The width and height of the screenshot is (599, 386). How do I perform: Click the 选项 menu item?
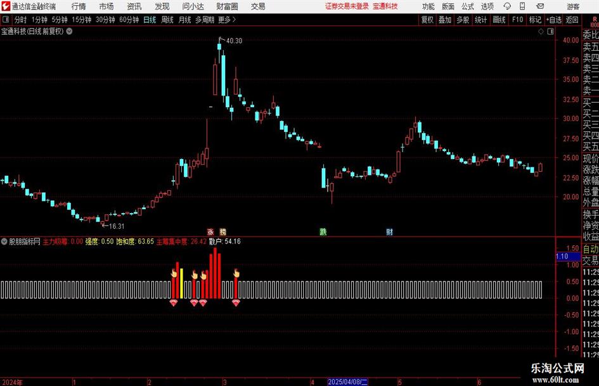pos(487,6)
